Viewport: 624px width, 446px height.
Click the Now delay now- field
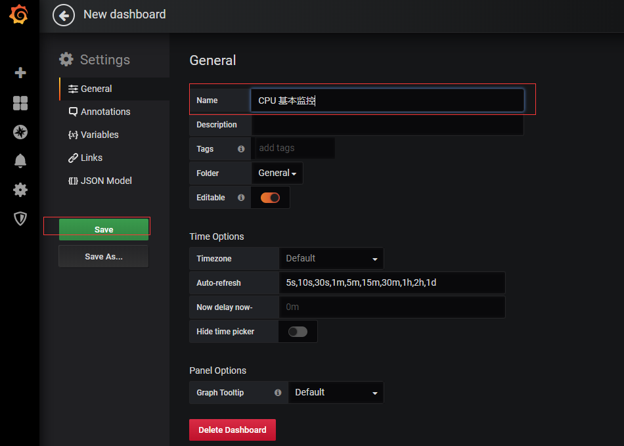coord(392,307)
